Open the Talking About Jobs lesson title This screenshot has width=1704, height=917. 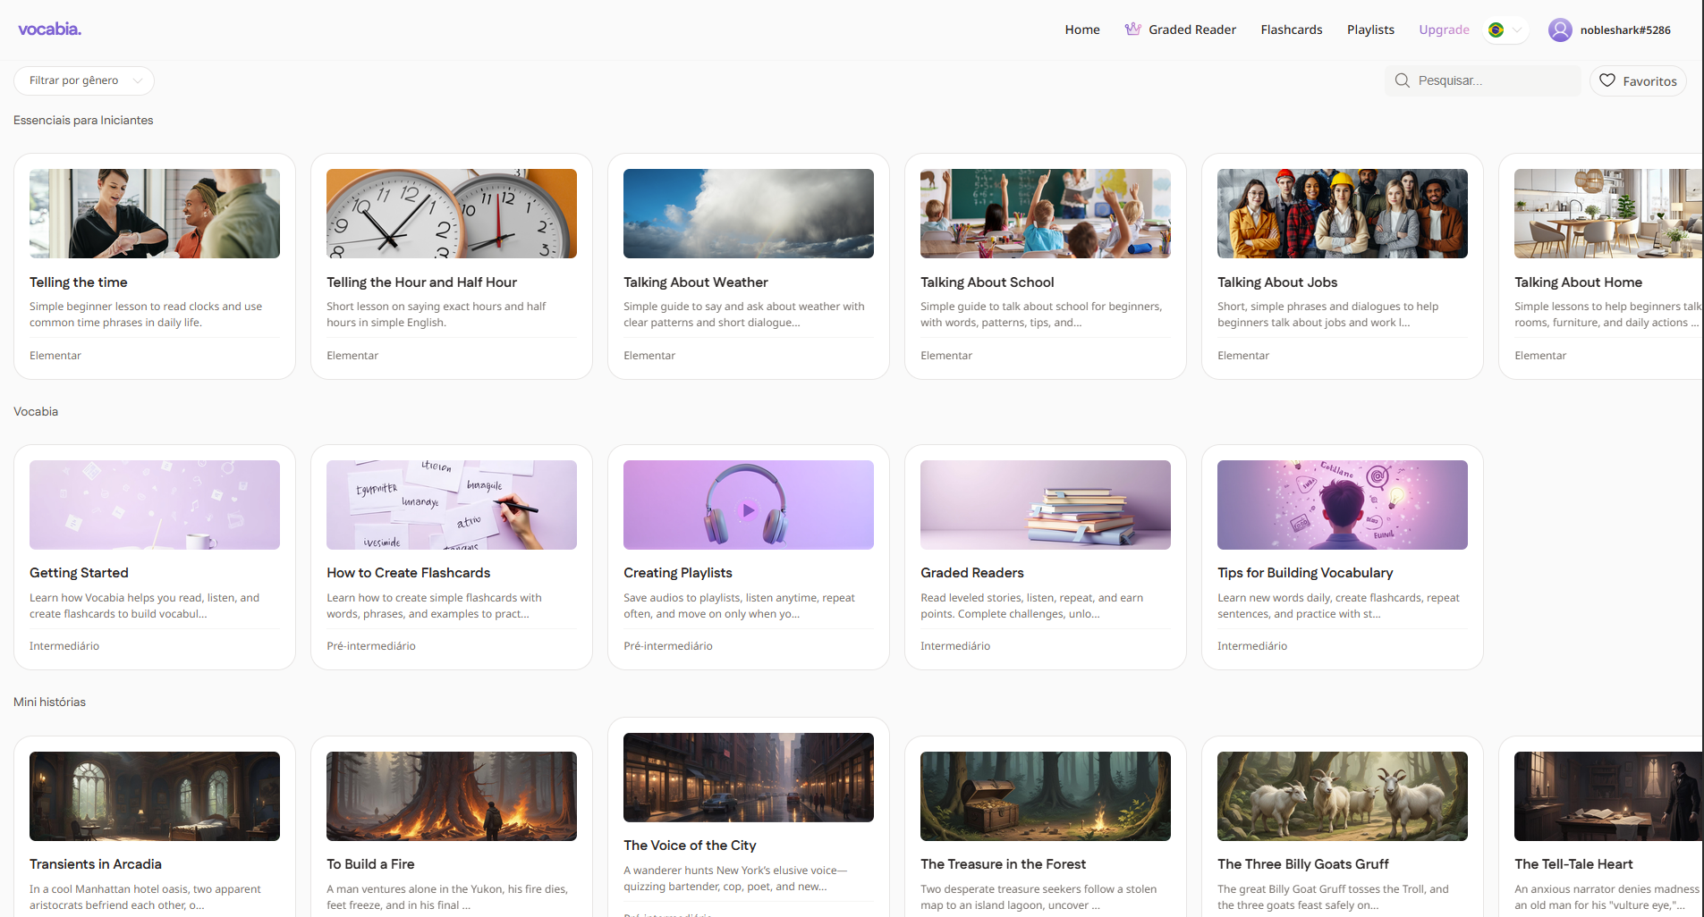(x=1276, y=282)
